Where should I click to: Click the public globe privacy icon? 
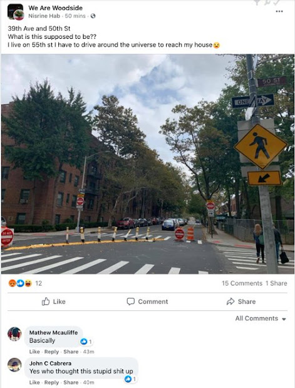[93, 16]
